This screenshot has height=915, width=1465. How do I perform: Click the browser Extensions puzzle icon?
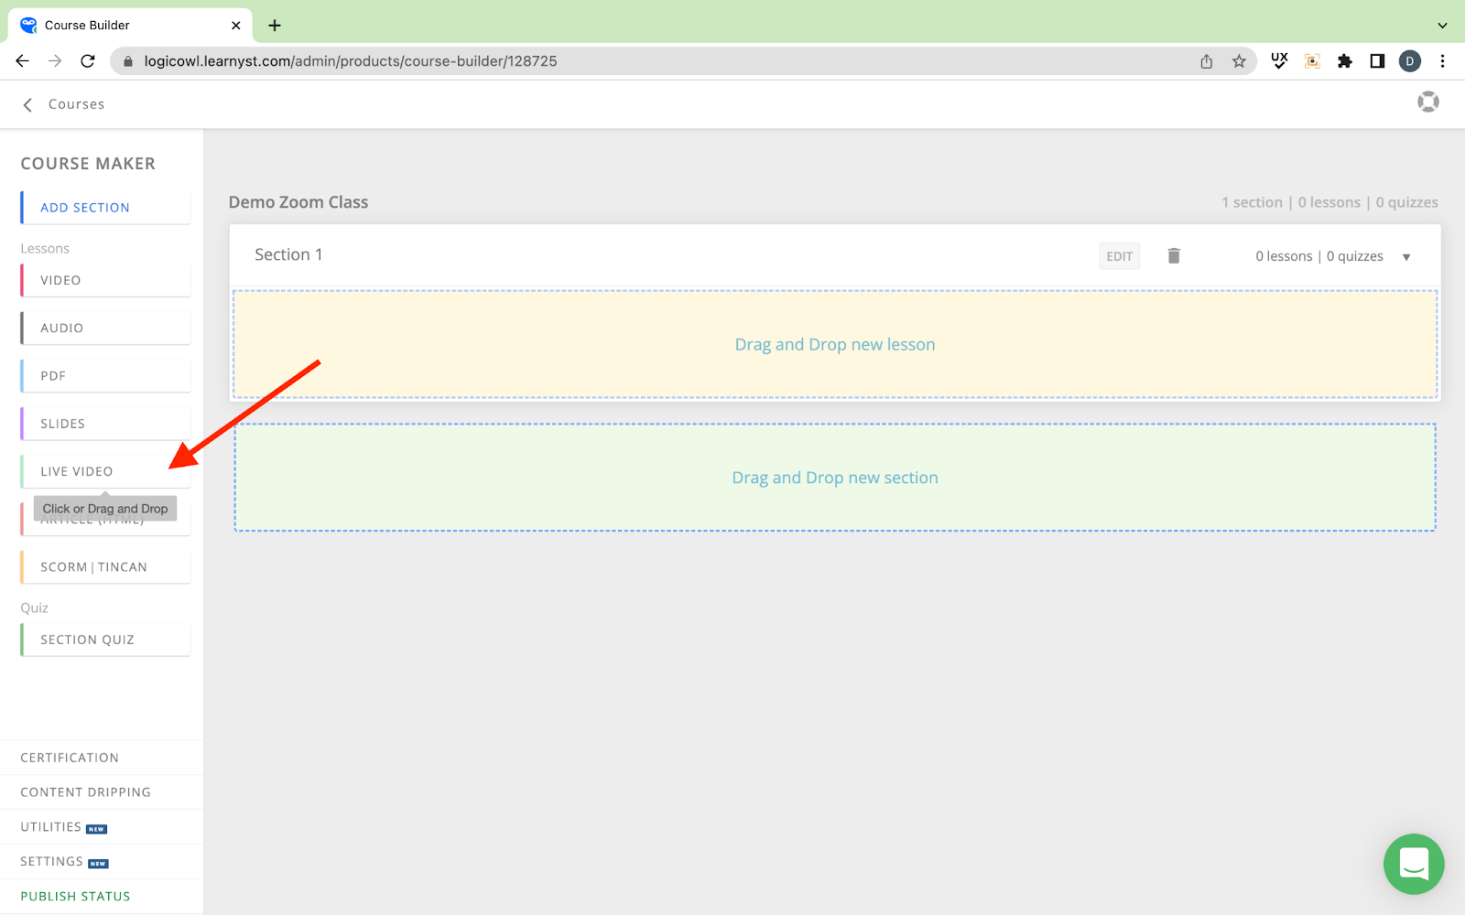point(1344,61)
